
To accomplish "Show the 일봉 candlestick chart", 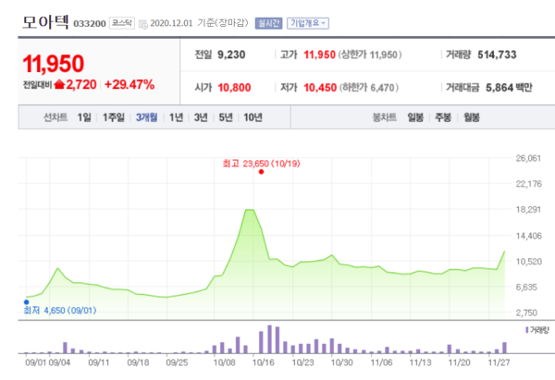I will (x=415, y=117).
